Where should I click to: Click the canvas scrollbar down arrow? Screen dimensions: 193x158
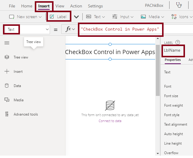click(x=158, y=153)
